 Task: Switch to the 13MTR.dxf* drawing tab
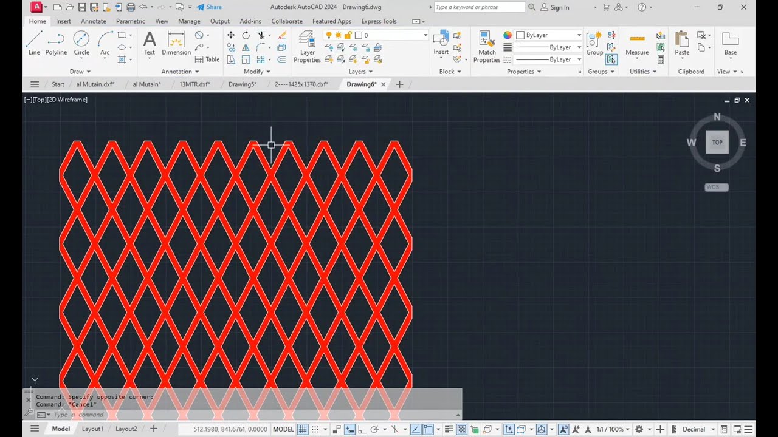point(194,84)
